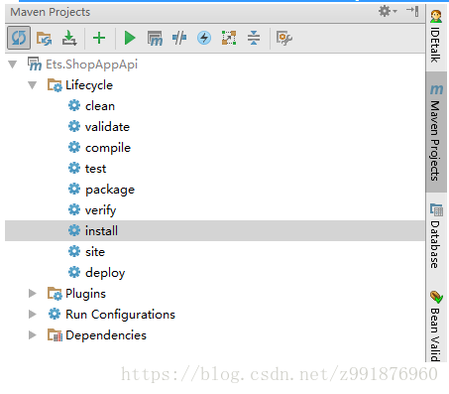Click gear icon beside verify goal
Image resolution: width=449 pixels, height=394 pixels.
pyautogui.click(x=74, y=209)
